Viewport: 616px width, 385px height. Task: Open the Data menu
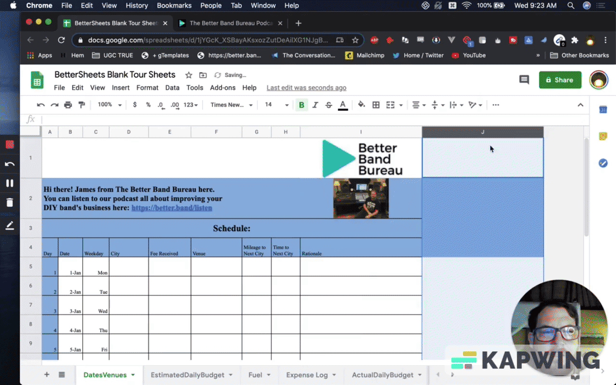pos(172,88)
